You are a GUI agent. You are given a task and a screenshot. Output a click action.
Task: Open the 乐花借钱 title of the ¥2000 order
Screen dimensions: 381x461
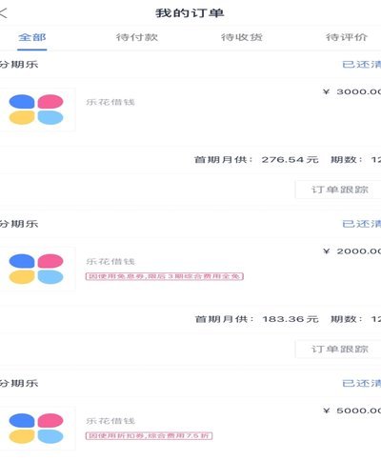point(110,261)
